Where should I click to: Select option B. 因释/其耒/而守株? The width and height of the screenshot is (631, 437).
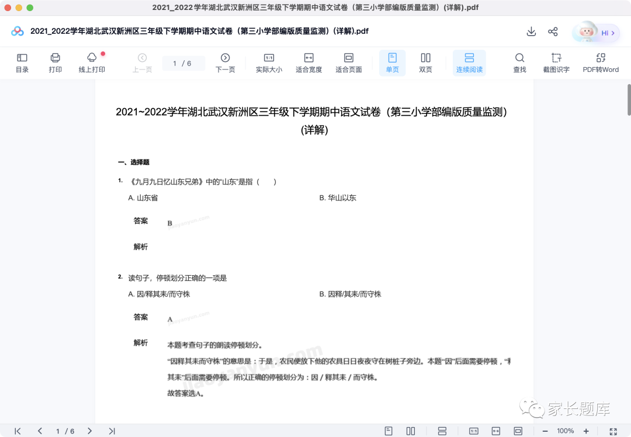pos(350,294)
